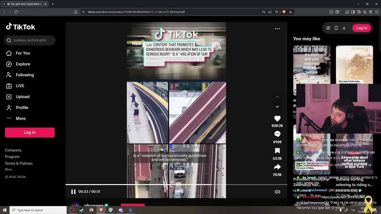This screenshot has height=214, width=381.
Task: Click the Get coins icon in top pill
Action: (x=328, y=28)
